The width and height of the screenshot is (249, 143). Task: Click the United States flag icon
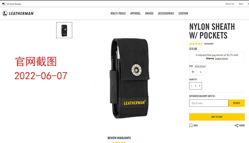tap(4, 4)
